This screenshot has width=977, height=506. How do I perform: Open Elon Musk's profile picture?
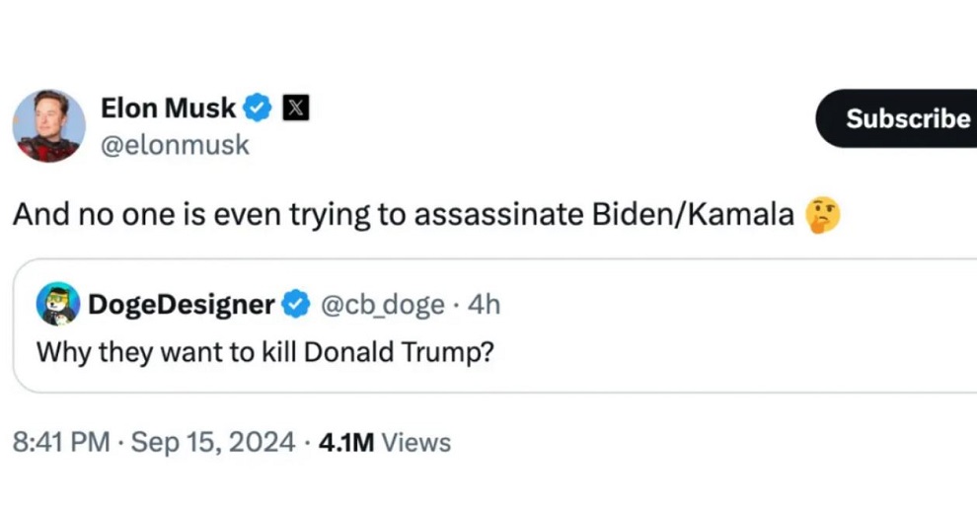click(x=48, y=125)
